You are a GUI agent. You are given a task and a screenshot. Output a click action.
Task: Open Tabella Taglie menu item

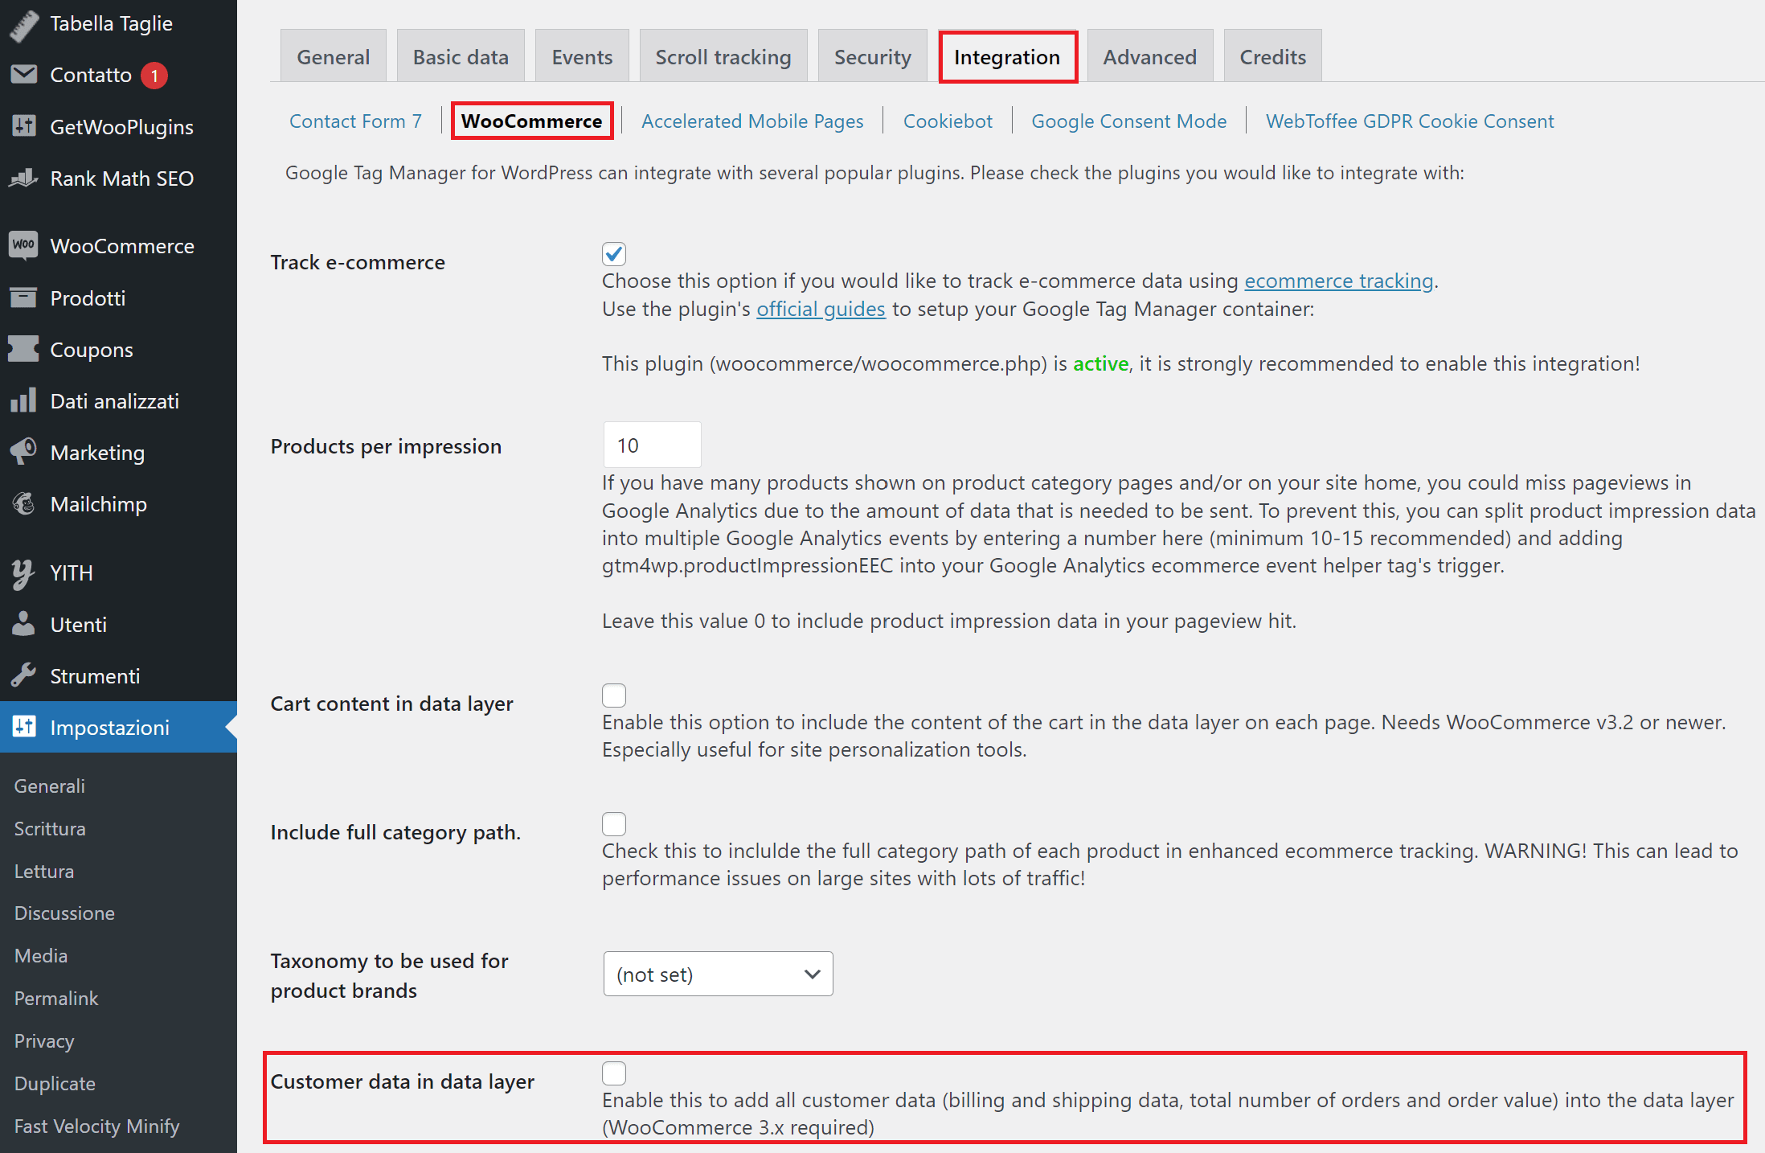point(119,24)
